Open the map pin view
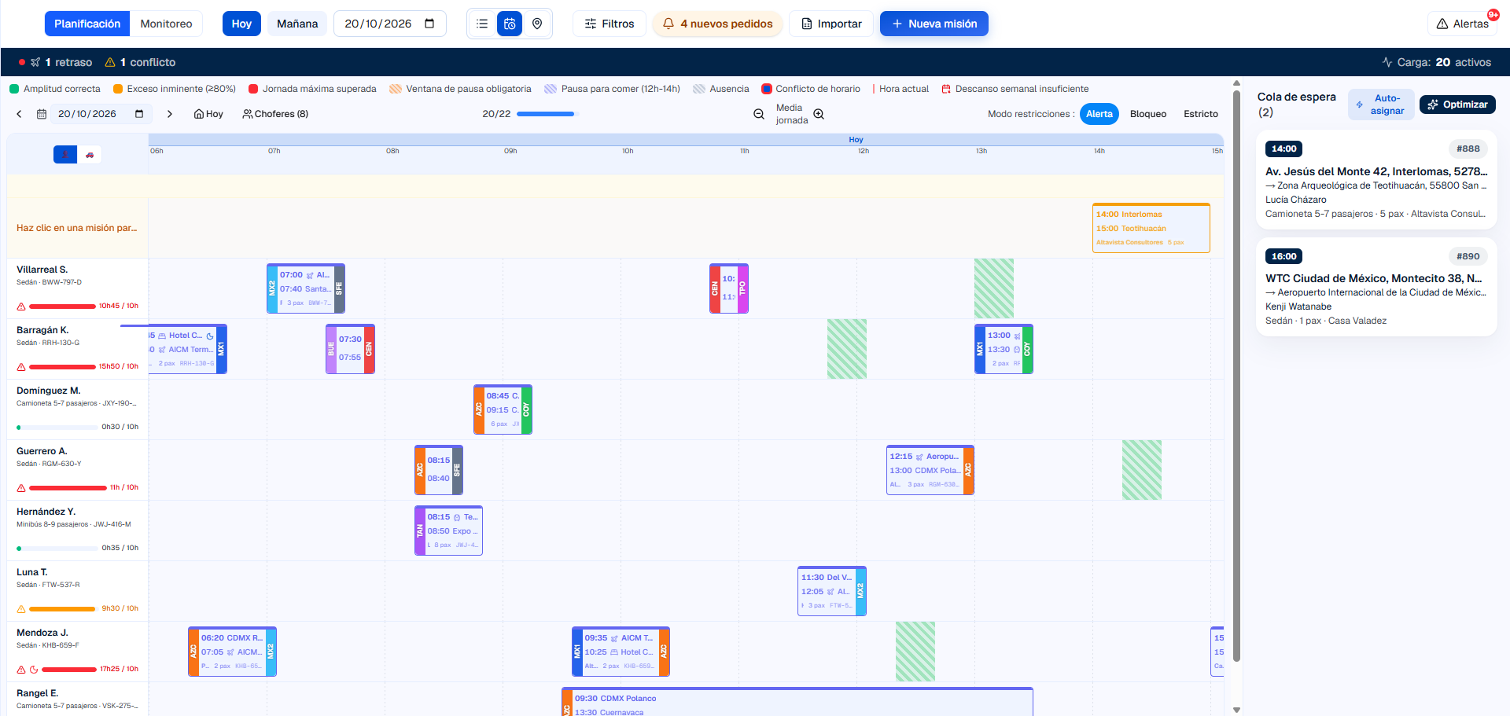 [537, 24]
